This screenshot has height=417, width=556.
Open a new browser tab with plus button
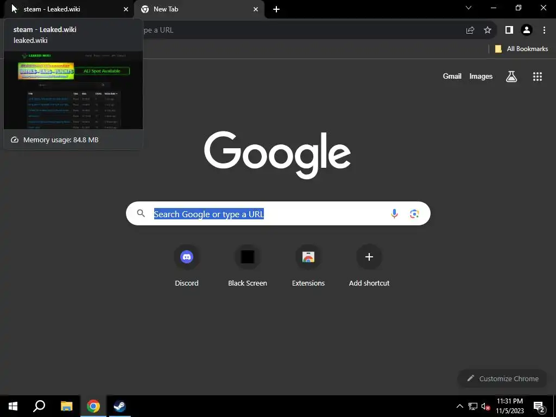pos(276,9)
